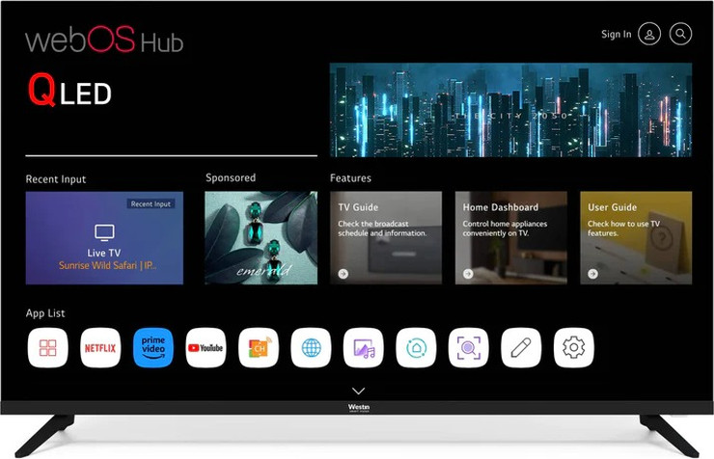The height and width of the screenshot is (459, 714).
Task: Click the Sign In link
Action: tap(616, 34)
